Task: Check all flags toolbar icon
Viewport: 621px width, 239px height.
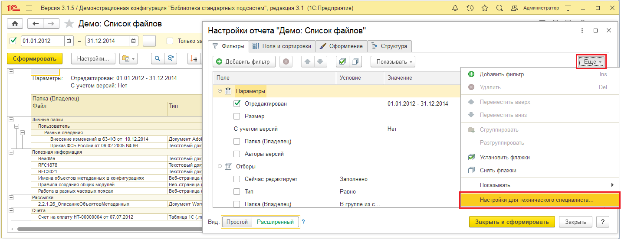Action: point(342,61)
